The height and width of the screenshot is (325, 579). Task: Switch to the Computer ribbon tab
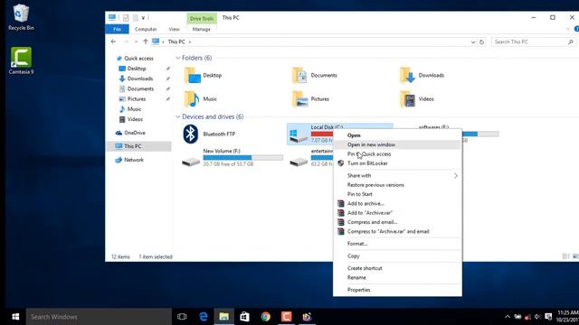146,29
